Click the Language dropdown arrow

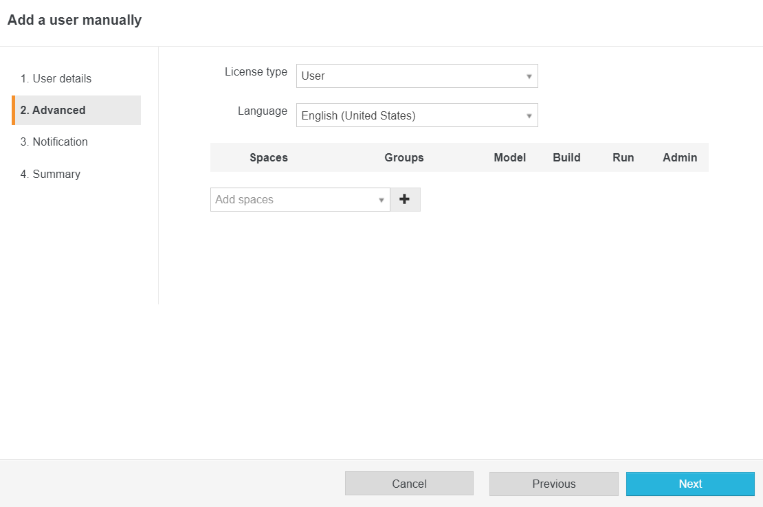(x=529, y=116)
